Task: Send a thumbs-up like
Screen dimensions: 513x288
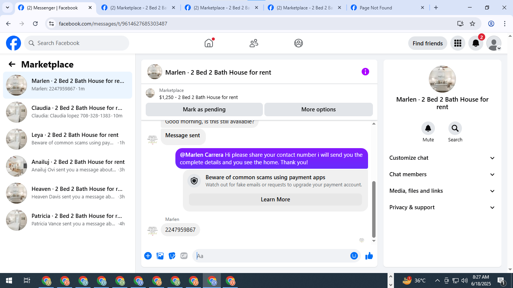Action: [369, 256]
